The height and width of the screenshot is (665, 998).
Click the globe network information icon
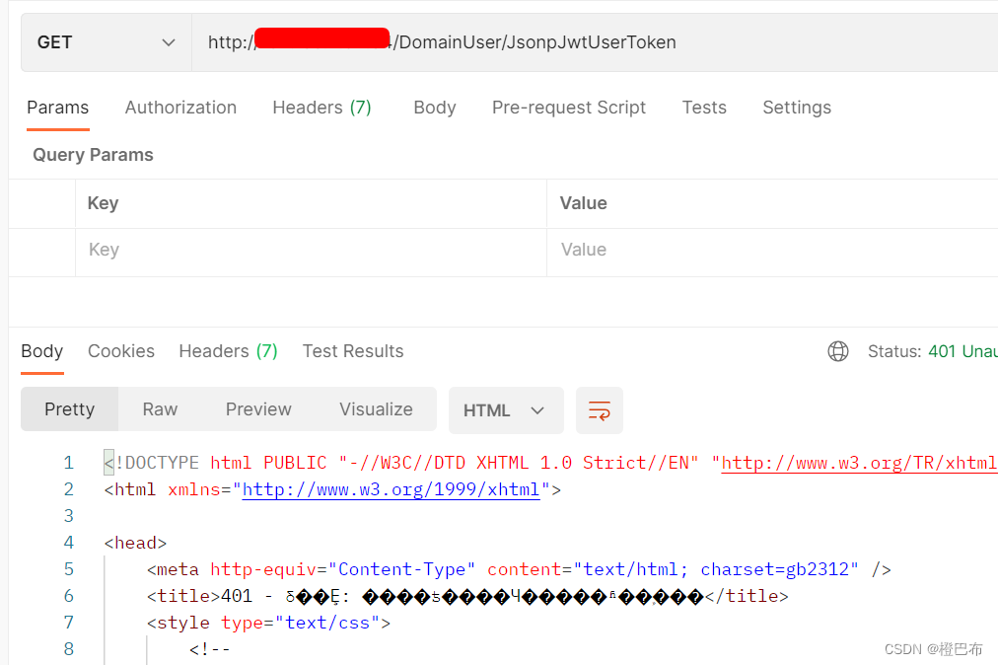coord(837,351)
